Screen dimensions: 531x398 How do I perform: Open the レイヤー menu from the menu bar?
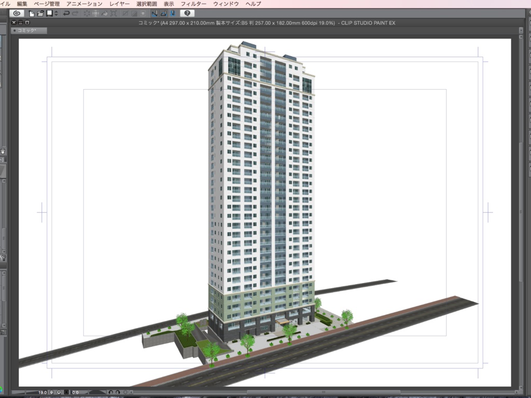pos(119,3)
